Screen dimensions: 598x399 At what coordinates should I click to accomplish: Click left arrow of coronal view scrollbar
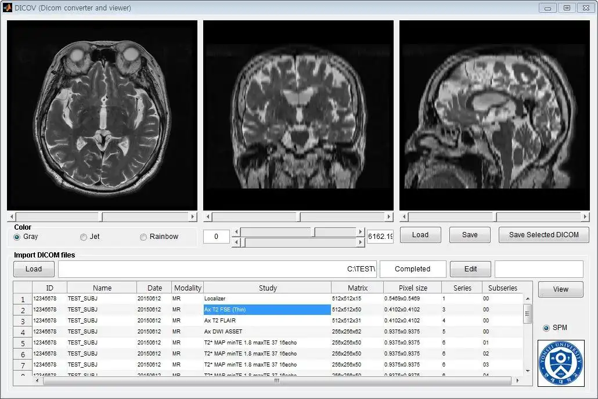pos(208,217)
